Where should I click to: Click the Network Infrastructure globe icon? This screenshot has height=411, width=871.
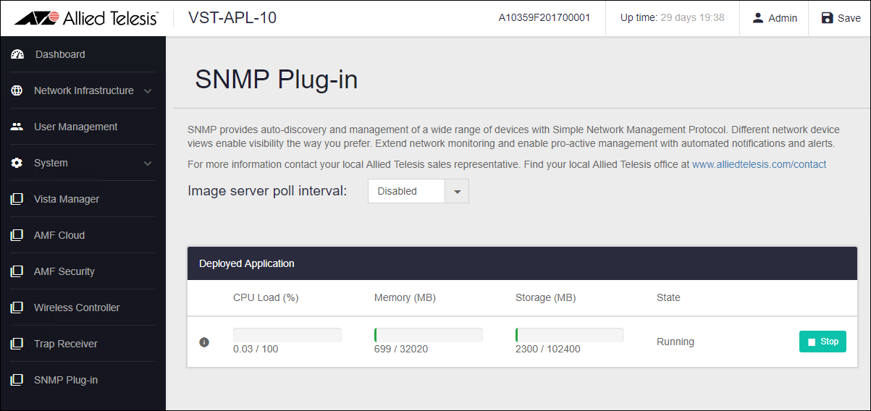[x=17, y=90]
